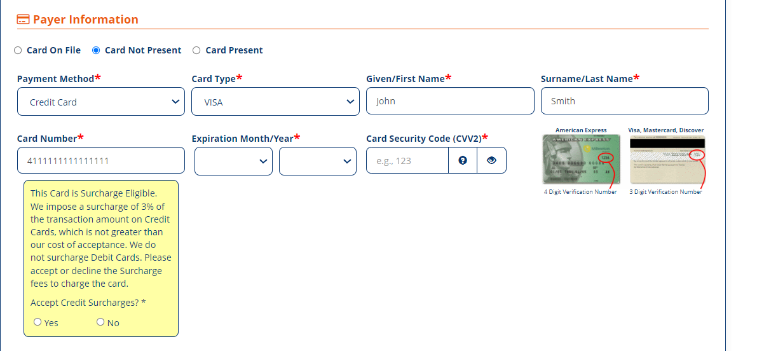Click the yellow surcharge notice text
Screen dimensions: 764x351
tap(101, 238)
